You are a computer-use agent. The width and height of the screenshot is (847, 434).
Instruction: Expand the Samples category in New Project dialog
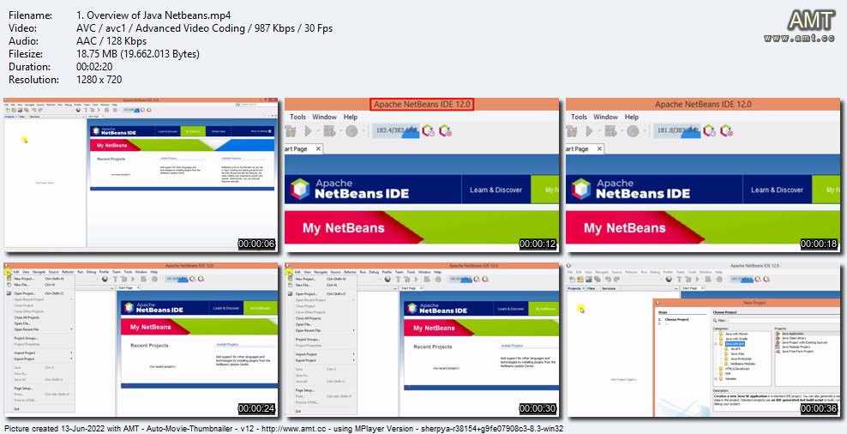pyautogui.click(x=716, y=378)
